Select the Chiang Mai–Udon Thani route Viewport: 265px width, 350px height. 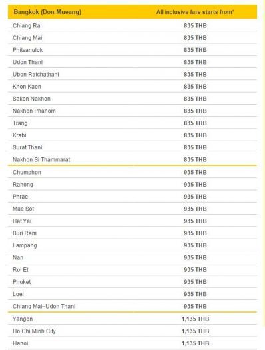pyautogui.click(x=44, y=306)
